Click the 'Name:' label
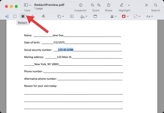Screen dimensions: 164x113 [28, 35]
